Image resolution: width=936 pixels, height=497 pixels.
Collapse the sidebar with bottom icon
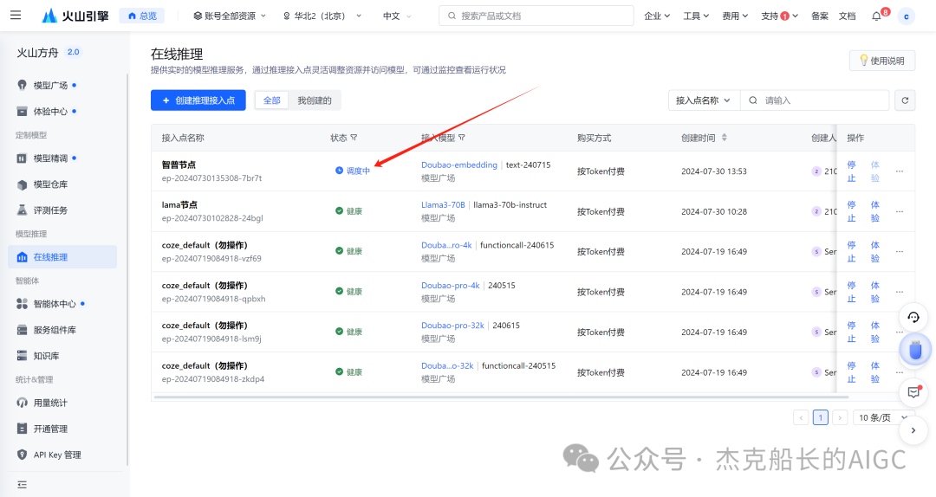click(22, 485)
